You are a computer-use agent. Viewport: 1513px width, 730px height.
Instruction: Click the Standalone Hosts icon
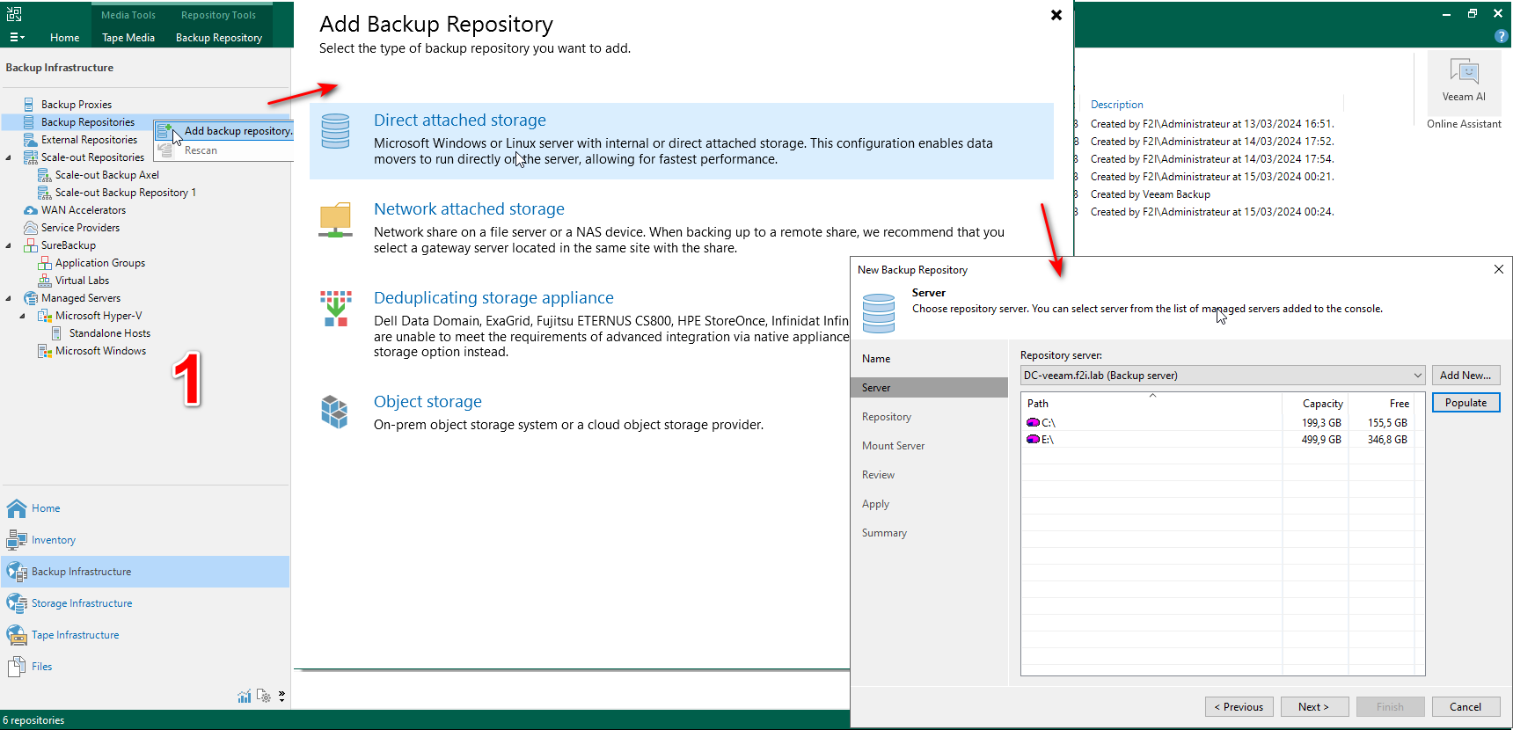[x=57, y=333]
